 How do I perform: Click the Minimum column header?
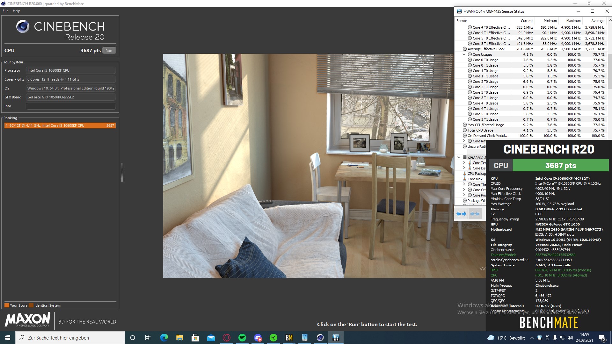click(x=547, y=21)
